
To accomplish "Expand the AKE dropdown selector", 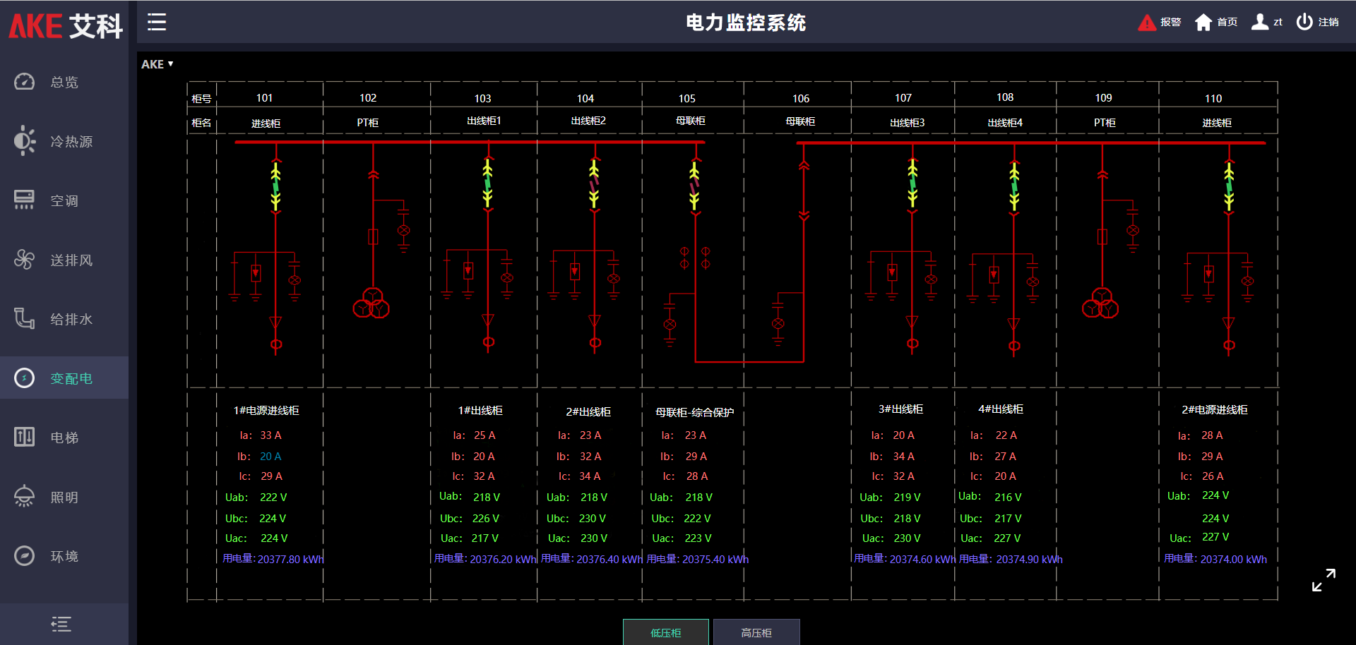I will point(157,64).
